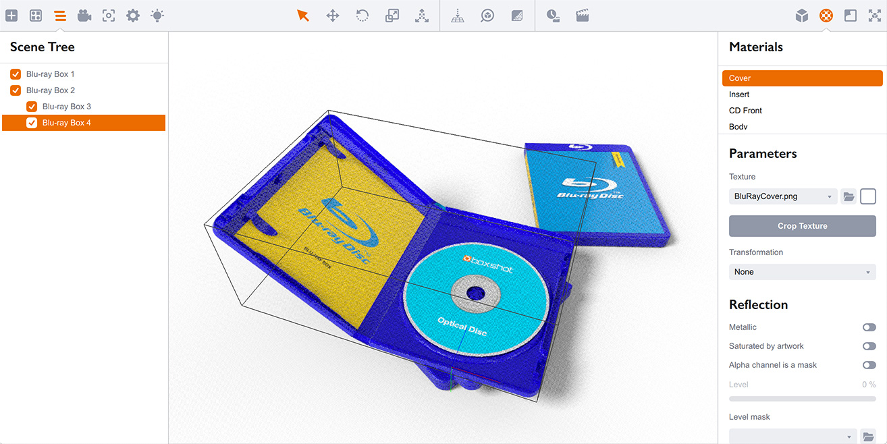Click the drop-to-floor icon

(x=458, y=16)
